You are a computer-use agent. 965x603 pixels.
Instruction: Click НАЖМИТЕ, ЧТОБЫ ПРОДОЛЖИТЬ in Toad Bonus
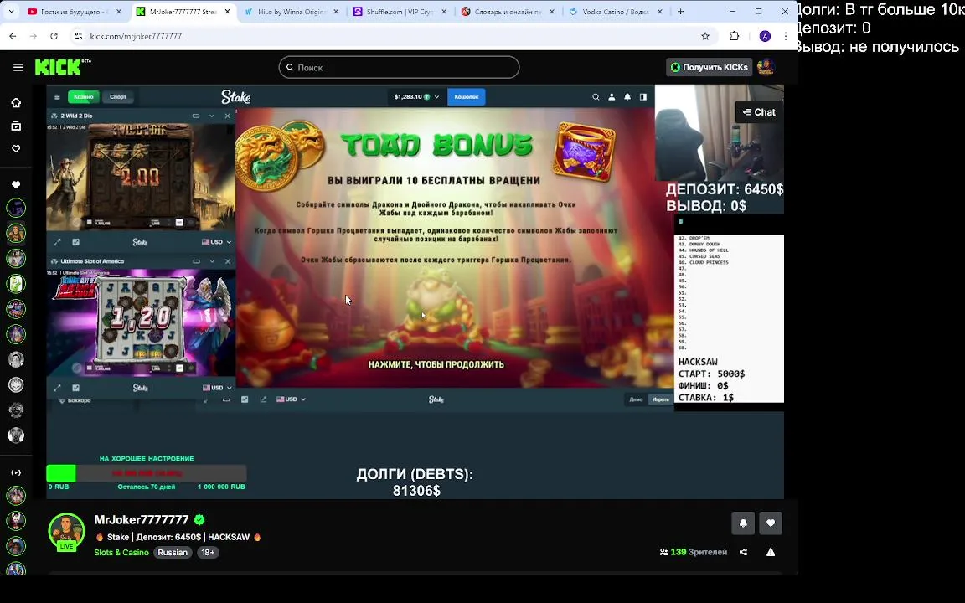(436, 365)
